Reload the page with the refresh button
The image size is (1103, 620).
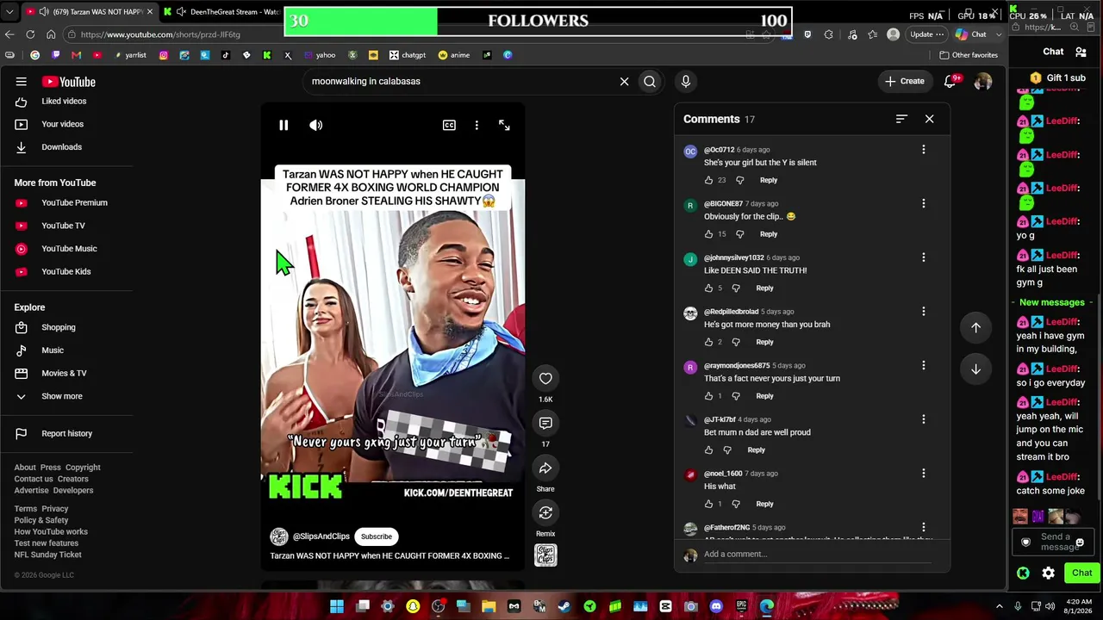tap(30, 34)
